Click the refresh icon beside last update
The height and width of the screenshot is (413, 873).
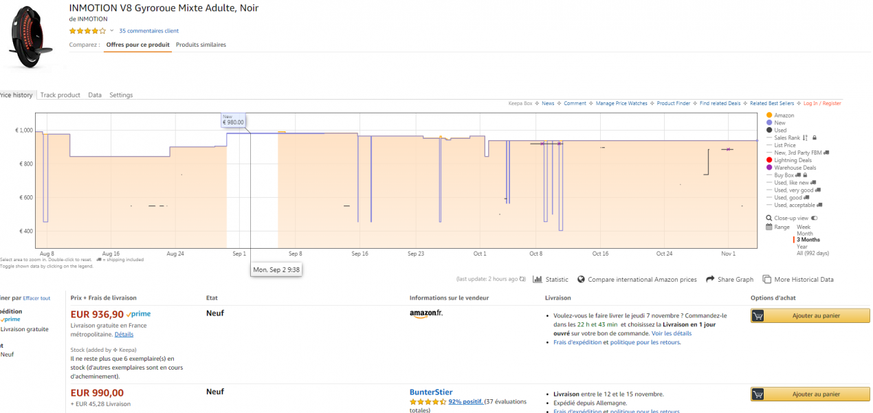(x=522, y=280)
